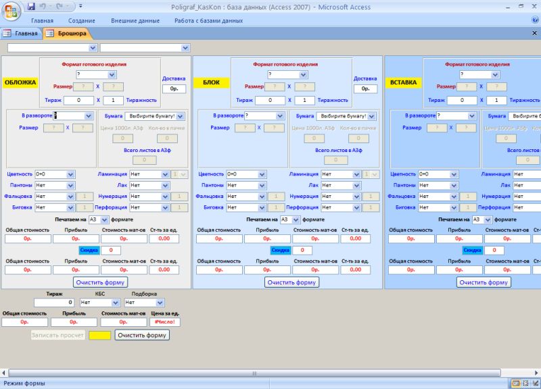Expand Бумага dropdown in ОБЛОЖКА panel

180,116
